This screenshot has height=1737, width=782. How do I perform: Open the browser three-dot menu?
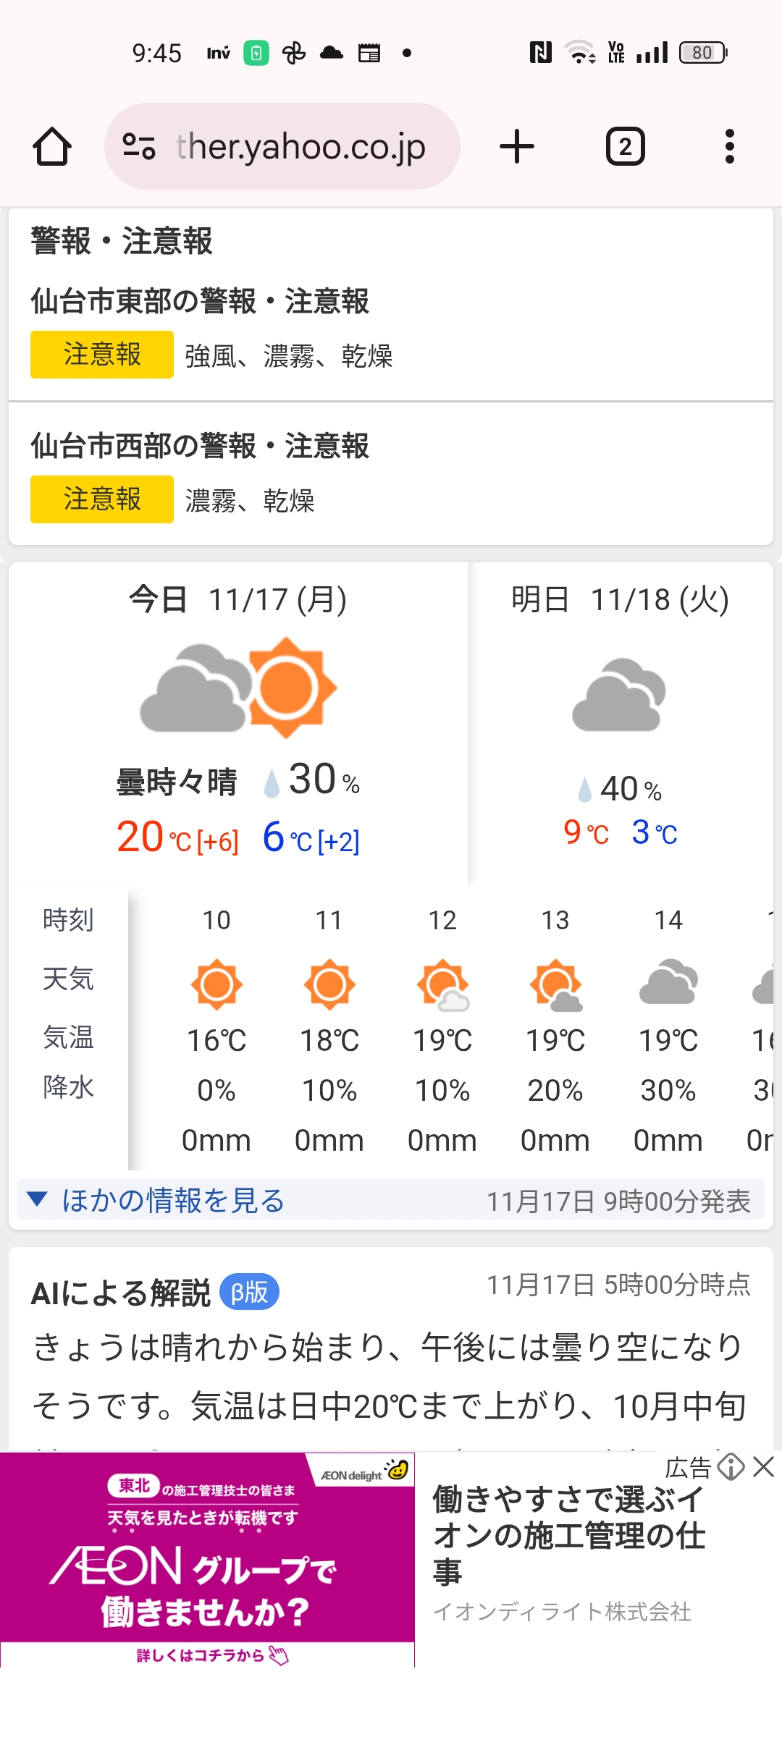729,147
